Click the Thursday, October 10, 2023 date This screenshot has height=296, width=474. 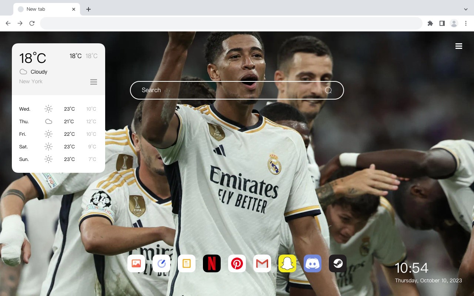428,280
